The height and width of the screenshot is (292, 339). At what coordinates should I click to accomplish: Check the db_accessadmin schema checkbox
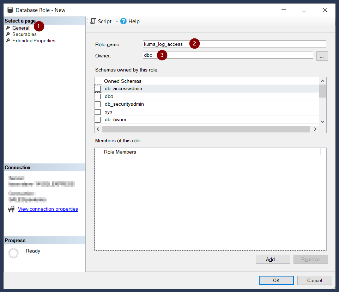pos(98,89)
